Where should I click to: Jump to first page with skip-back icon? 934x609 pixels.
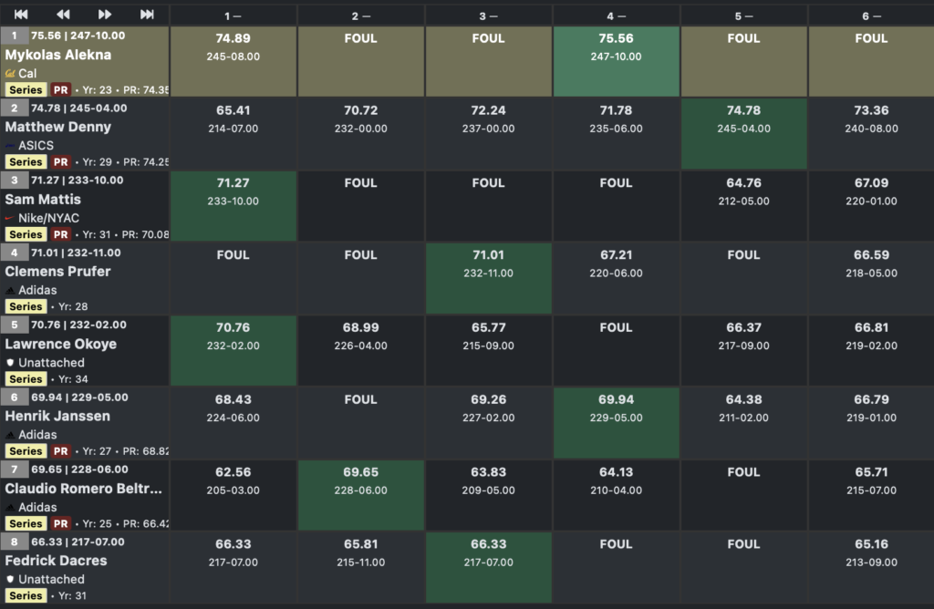pos(21,15)
